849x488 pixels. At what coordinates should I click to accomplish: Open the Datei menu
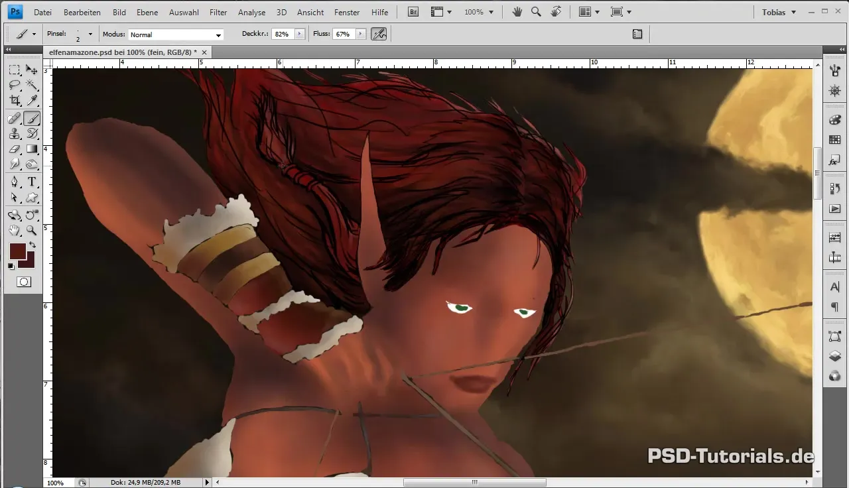(42, 12)
